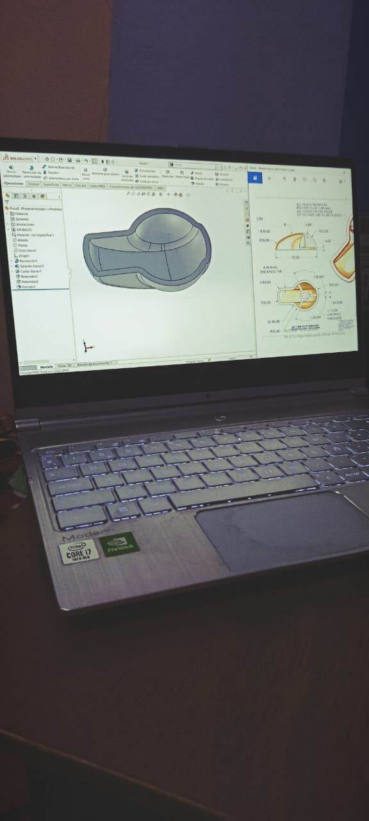Open the Complementos de SOLIDWORKS tab
369x821 pixels.
[131, 187]
